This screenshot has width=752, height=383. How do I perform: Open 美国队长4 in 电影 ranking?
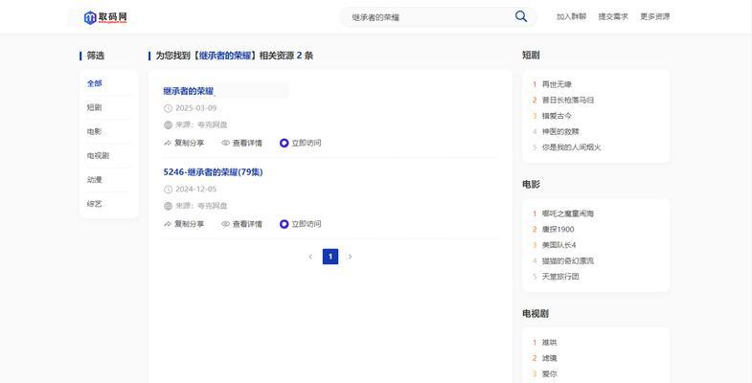tap(558, 245)
